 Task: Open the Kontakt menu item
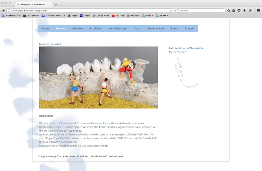click(190, 29)
